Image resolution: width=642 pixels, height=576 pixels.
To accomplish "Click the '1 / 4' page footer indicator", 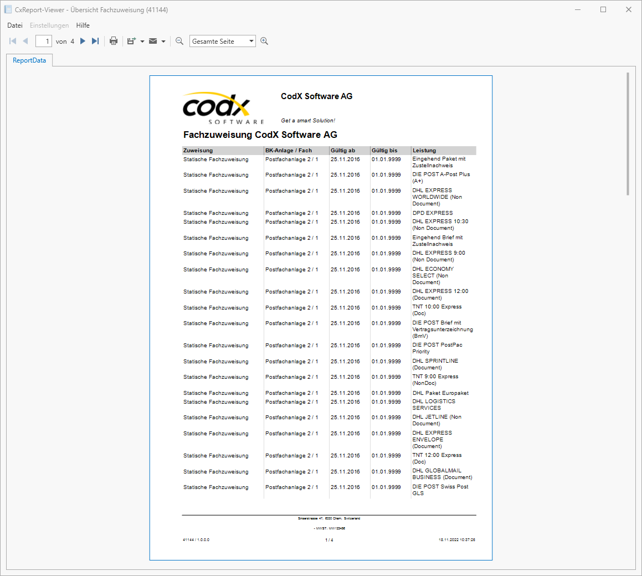I will pyautogui.click(x=329, y=540).
